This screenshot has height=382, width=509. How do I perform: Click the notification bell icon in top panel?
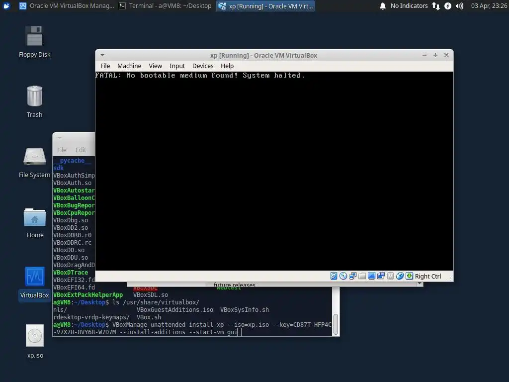click(x=383, y=6)
